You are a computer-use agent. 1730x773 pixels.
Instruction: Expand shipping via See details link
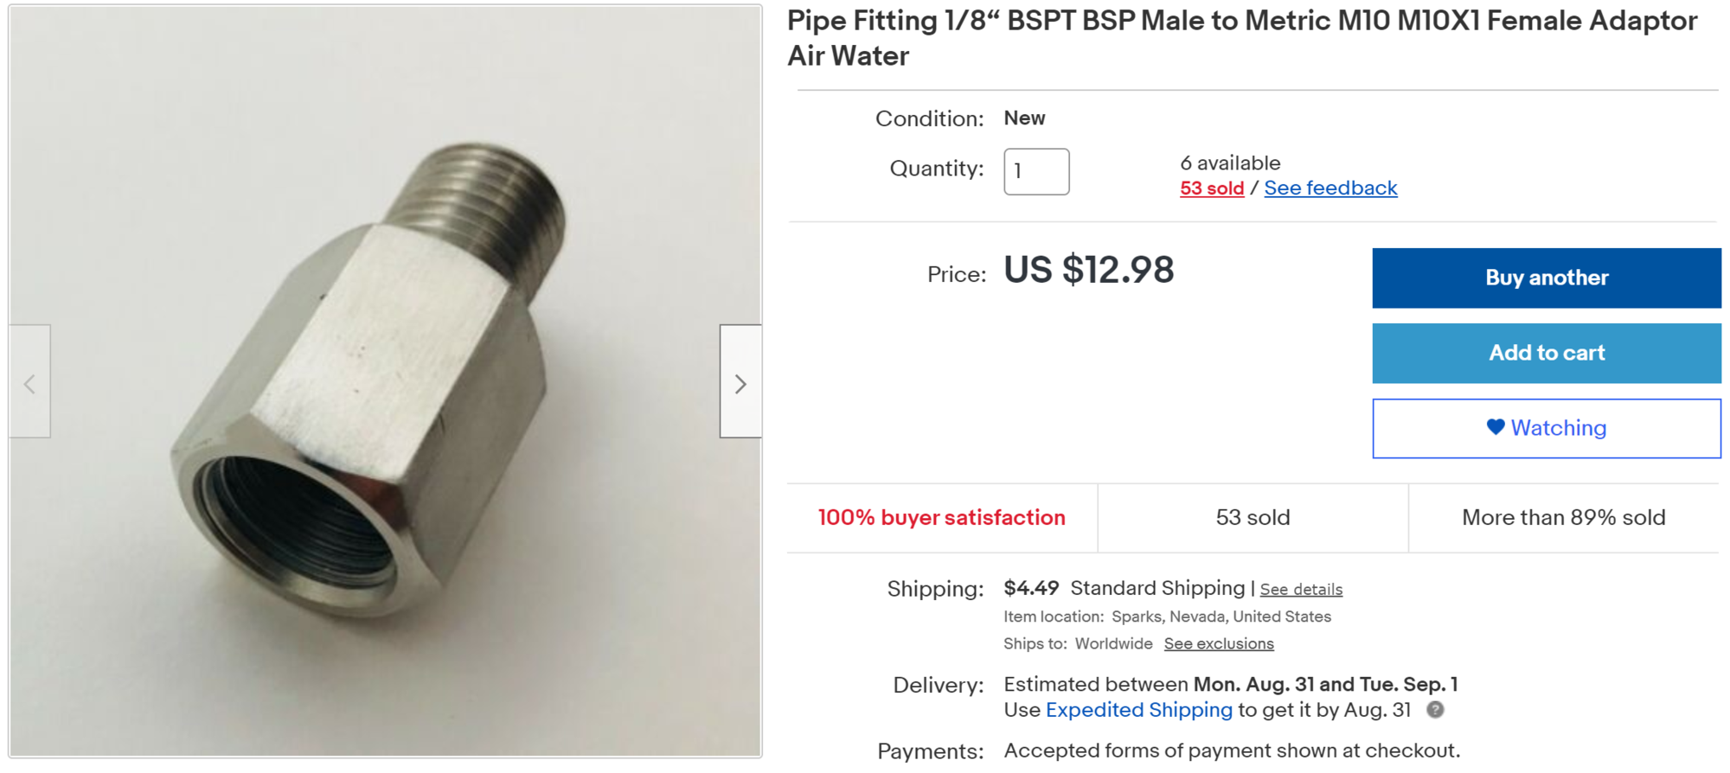point(1300,590)
